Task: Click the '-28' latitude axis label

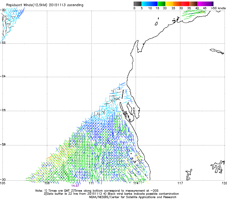Action: [x=3, y=145]
